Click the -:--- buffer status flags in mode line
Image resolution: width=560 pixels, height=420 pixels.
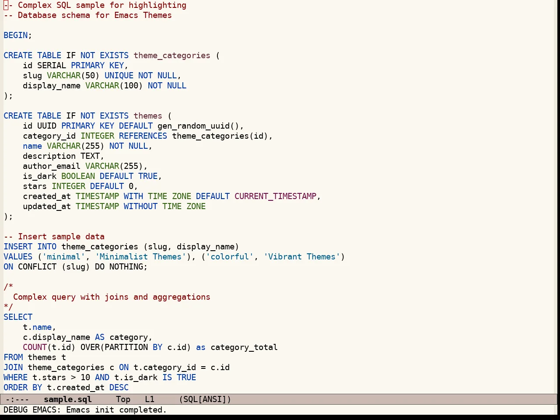(x=17, y=399)
